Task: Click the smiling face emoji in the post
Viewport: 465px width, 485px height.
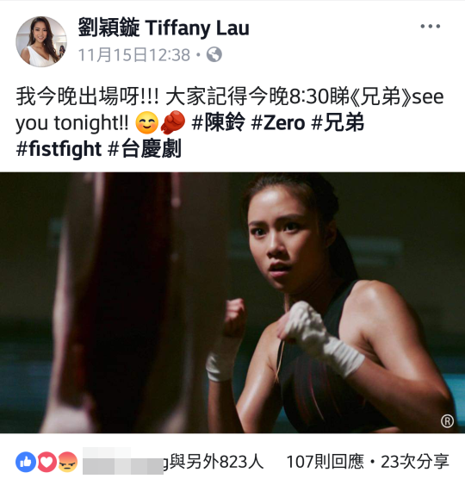Action: [147, 123]
